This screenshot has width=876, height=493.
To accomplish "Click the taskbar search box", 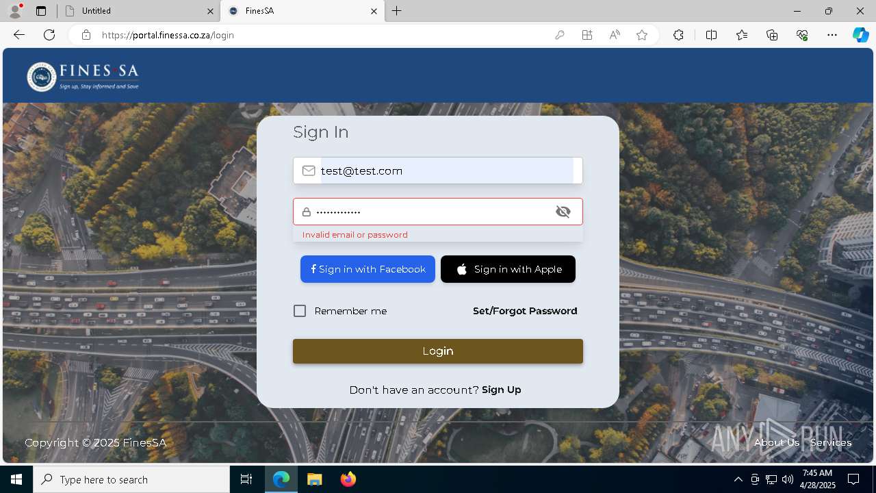I will tap(131, 479).
